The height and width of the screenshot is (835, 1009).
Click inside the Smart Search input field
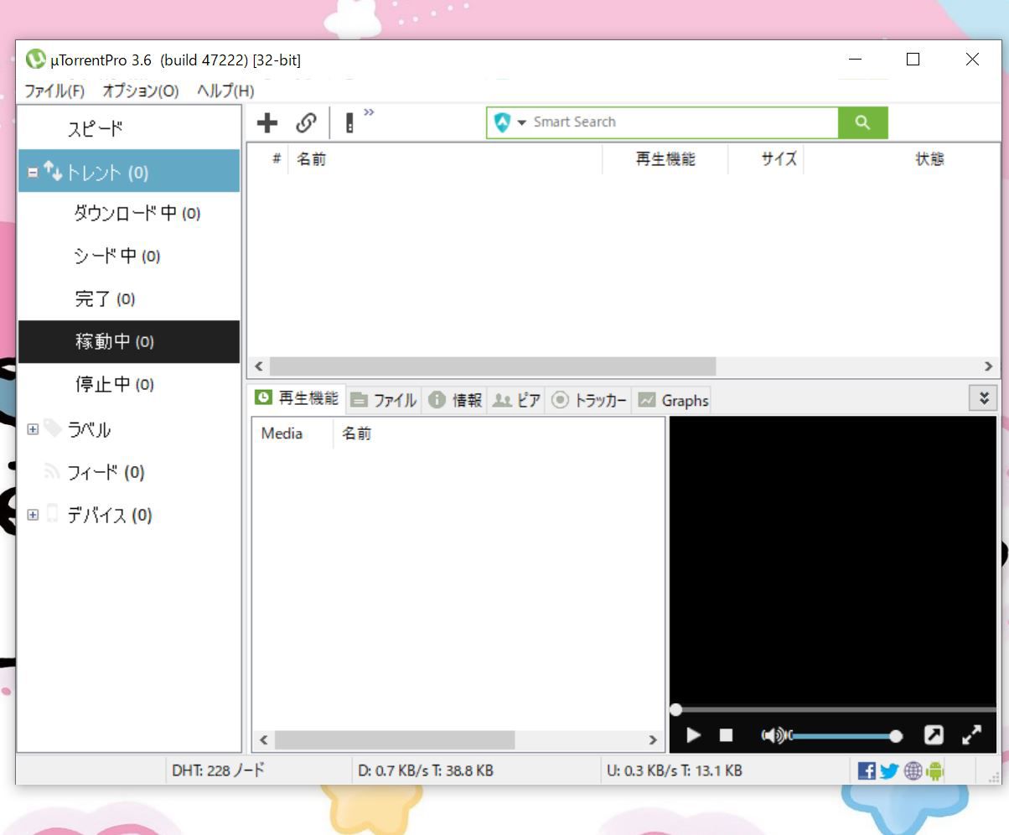click(679, 122)
